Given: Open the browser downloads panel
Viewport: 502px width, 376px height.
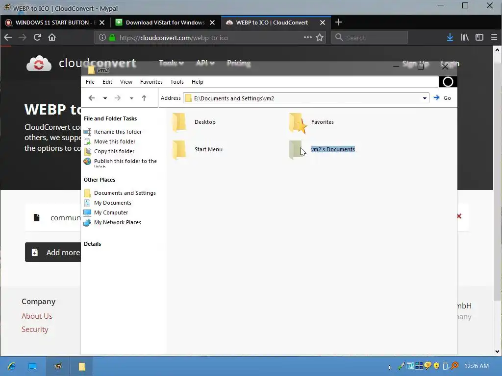Looking at the screenshot, I should pos(450,37).
